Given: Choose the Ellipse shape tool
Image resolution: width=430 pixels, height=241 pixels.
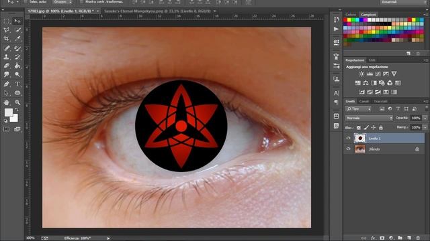Looking at the screenshot, I should (17, 93).
